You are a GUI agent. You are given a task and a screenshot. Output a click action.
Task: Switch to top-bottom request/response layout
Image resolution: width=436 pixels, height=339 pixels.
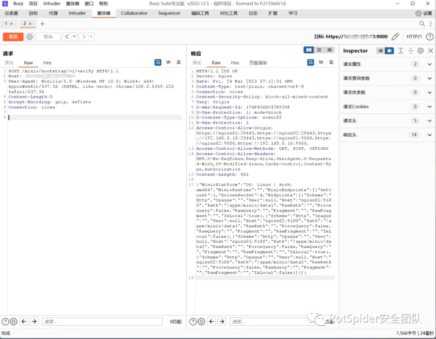[x=319, y=50]
